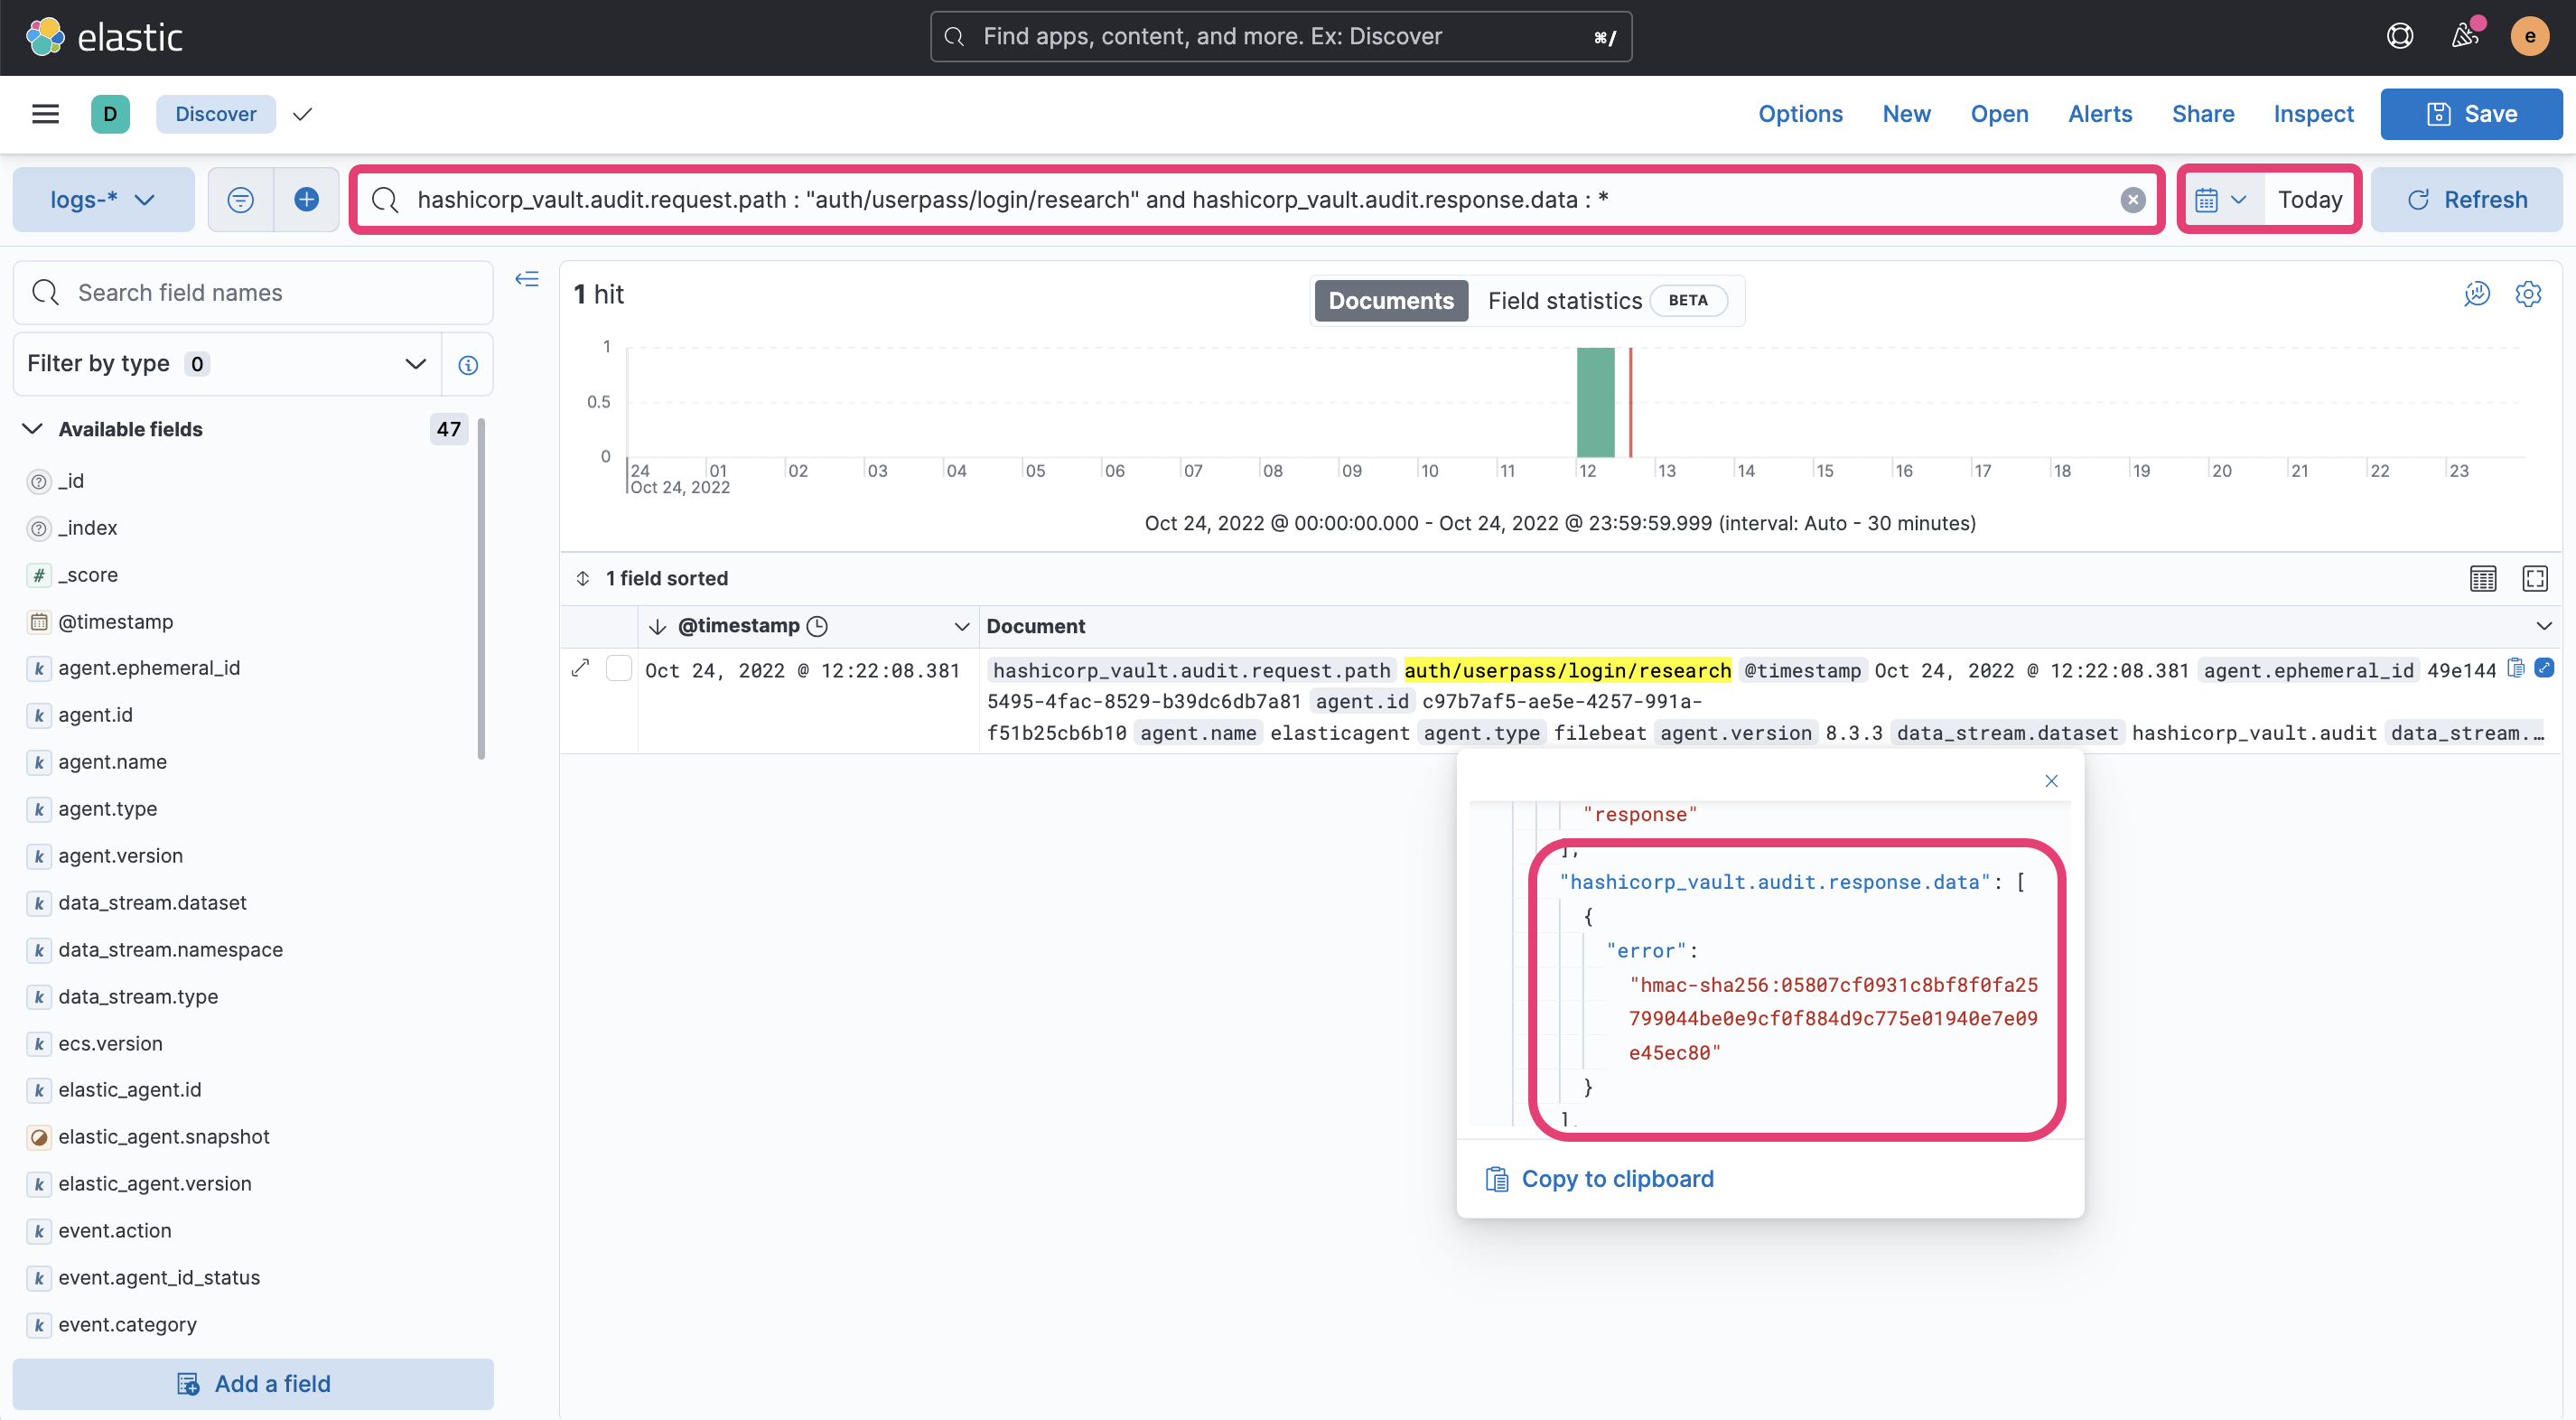Screen dimensions: 2576x1420
Task: Switch to the Field statistics tab
Action: (x=1607, y=301)
